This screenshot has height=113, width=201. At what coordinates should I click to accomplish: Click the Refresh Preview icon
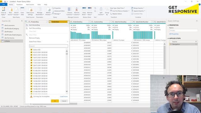click(x=48, y=9)
